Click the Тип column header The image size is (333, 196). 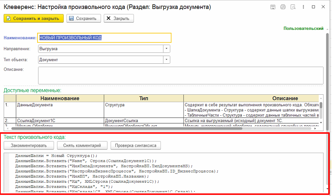coord(144,98)
